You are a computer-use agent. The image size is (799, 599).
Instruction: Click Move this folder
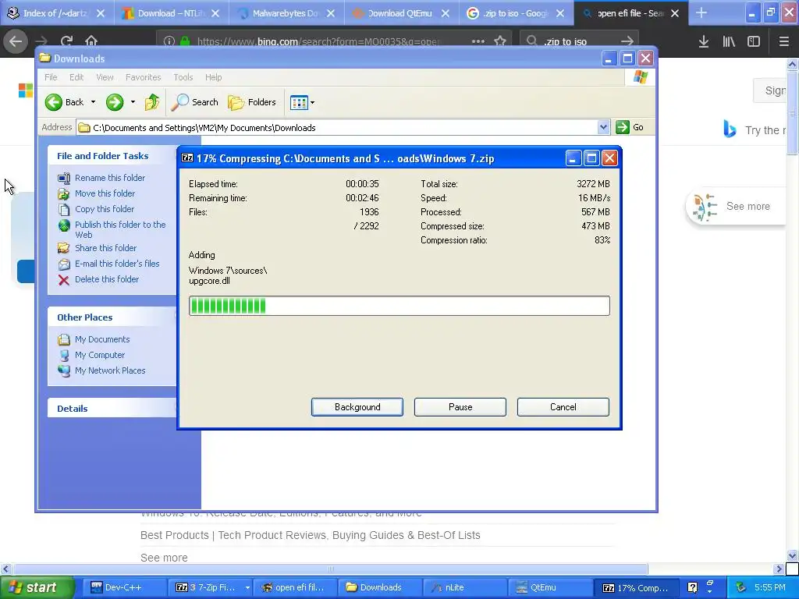(105, 193)
